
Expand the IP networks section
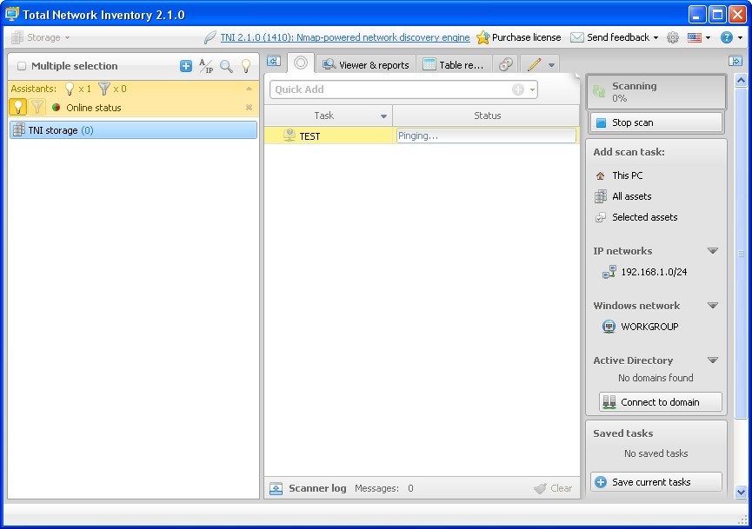point(713,250)
